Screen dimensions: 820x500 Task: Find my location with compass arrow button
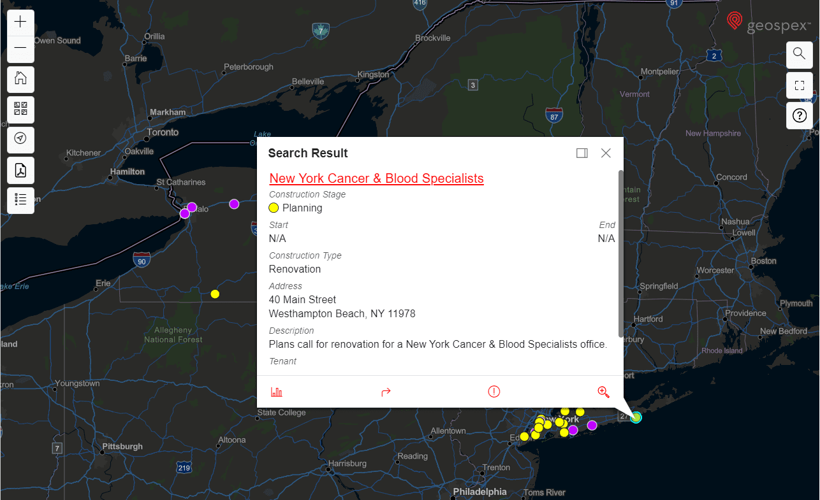[x=20, y=139]
